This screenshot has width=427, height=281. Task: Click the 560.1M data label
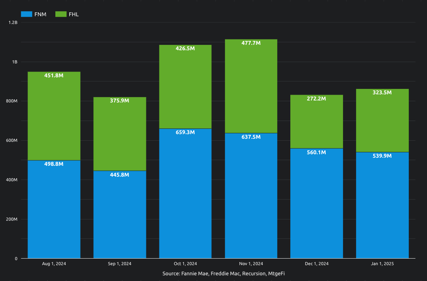pyautogui.click(x=316, y=153)
